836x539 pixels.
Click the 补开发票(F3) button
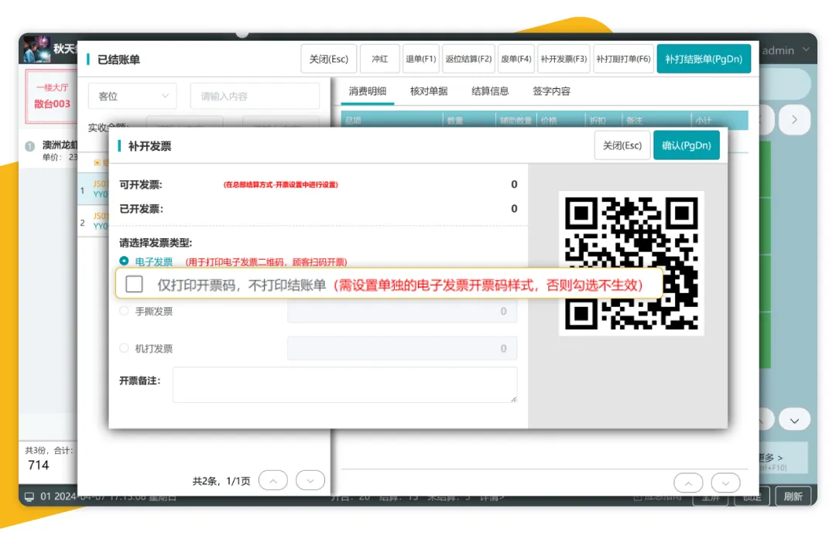coord(564,59)
